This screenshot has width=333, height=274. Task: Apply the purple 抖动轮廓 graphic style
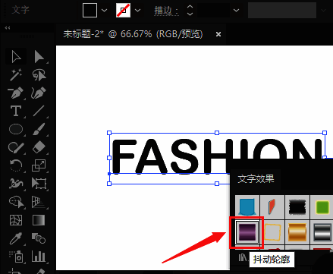pyautogui.click(x=247, y=232)
